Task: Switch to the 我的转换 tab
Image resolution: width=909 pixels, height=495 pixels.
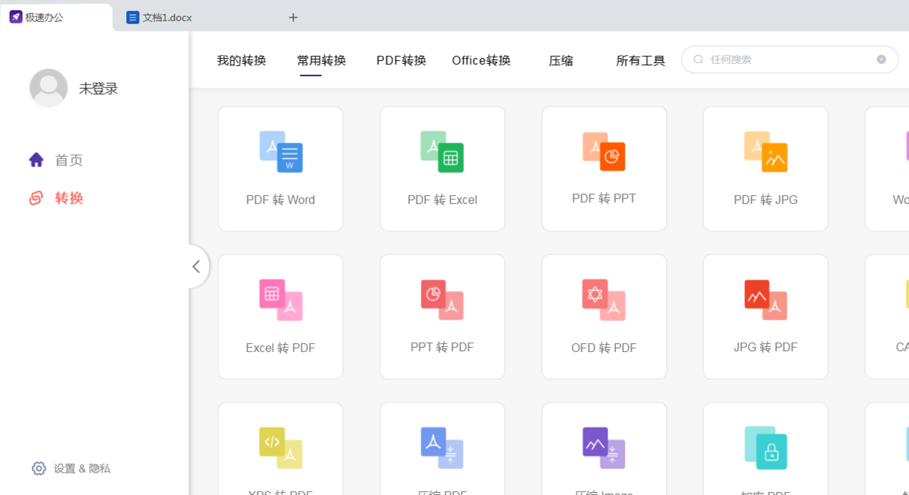Action: (x=241, y=61)
